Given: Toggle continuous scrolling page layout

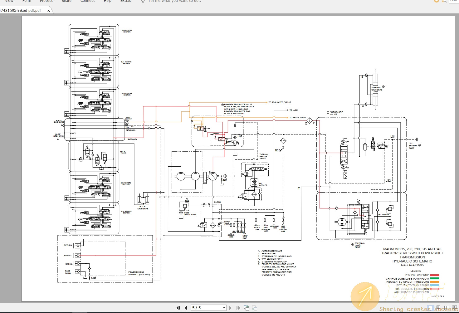Looking at the screenshot, I should tap(438, 307).
